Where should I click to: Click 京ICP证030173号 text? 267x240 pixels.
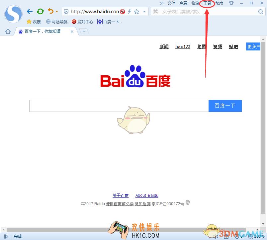[x=168, y=204]
